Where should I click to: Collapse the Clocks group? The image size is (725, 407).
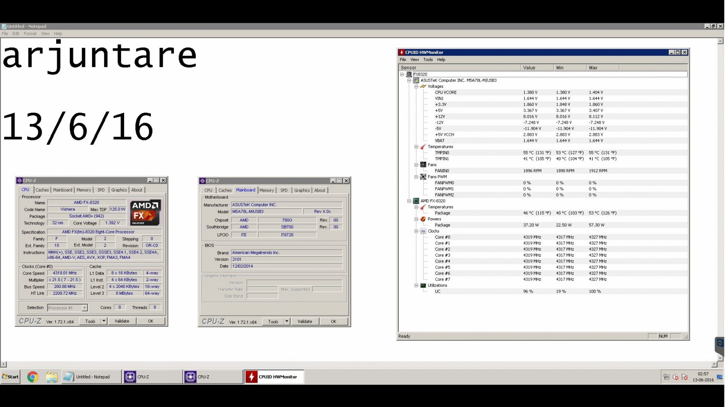pyautogui.click(x=416, y=231)
